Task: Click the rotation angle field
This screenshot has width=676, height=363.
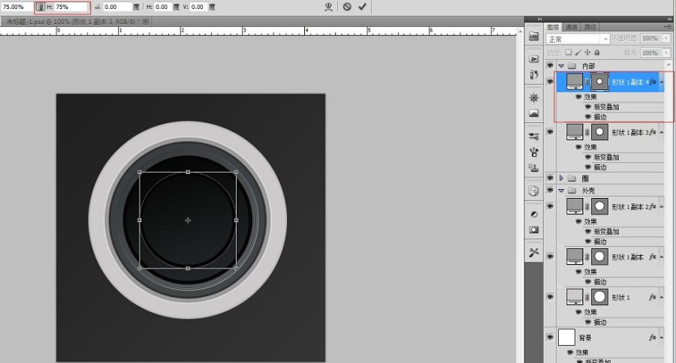Action: coord(117,7)
